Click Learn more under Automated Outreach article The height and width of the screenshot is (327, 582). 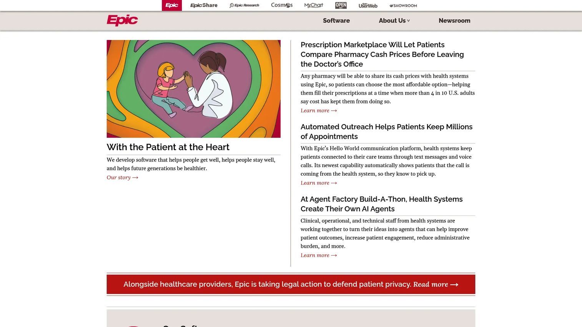[x=319, y=183]
